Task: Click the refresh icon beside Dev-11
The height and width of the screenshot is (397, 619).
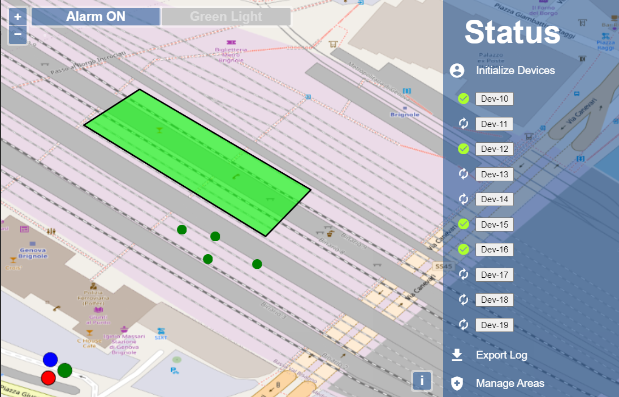Action: [464, 124]
